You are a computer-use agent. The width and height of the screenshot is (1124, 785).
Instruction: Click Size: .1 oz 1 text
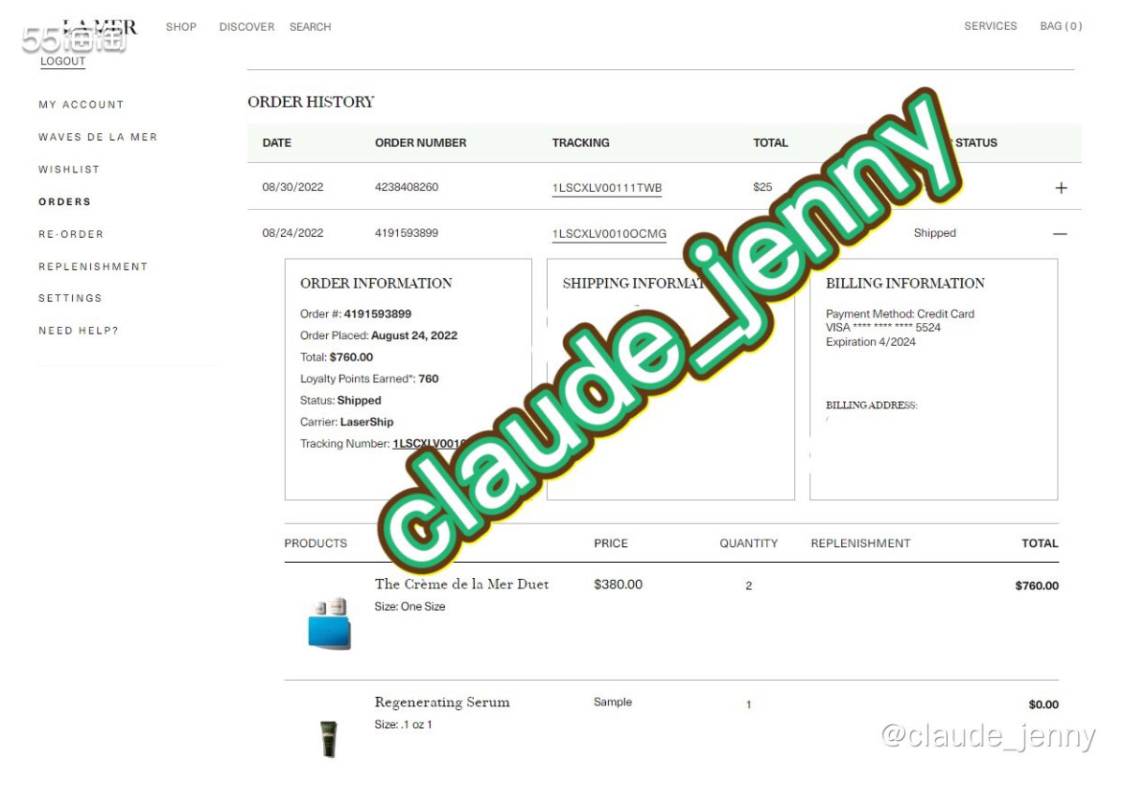tap(403, 725)
